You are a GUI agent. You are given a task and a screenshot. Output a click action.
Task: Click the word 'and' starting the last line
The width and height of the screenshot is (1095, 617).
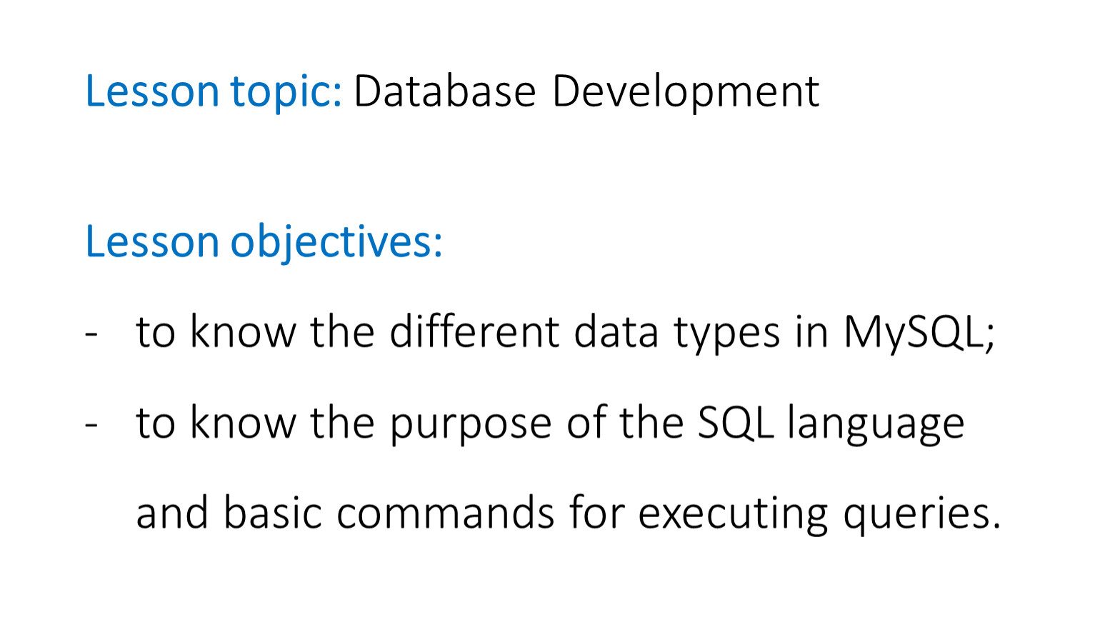coord(172,513)
